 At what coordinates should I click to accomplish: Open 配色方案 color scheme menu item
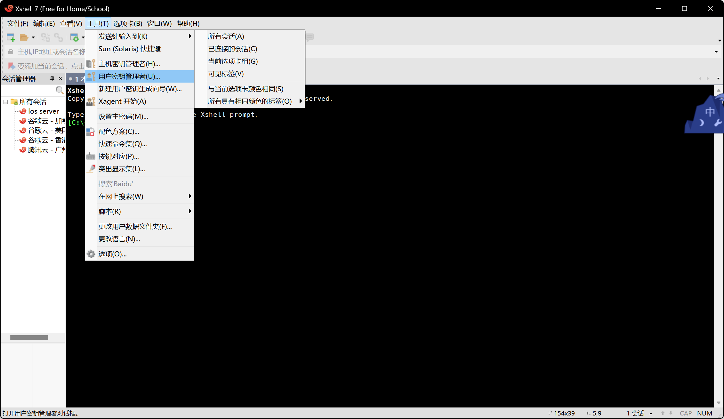tap(118, 131)
